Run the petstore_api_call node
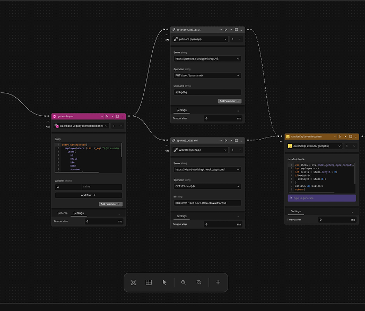Viewport: 365px width, 311px height. [x=226, y=30]
